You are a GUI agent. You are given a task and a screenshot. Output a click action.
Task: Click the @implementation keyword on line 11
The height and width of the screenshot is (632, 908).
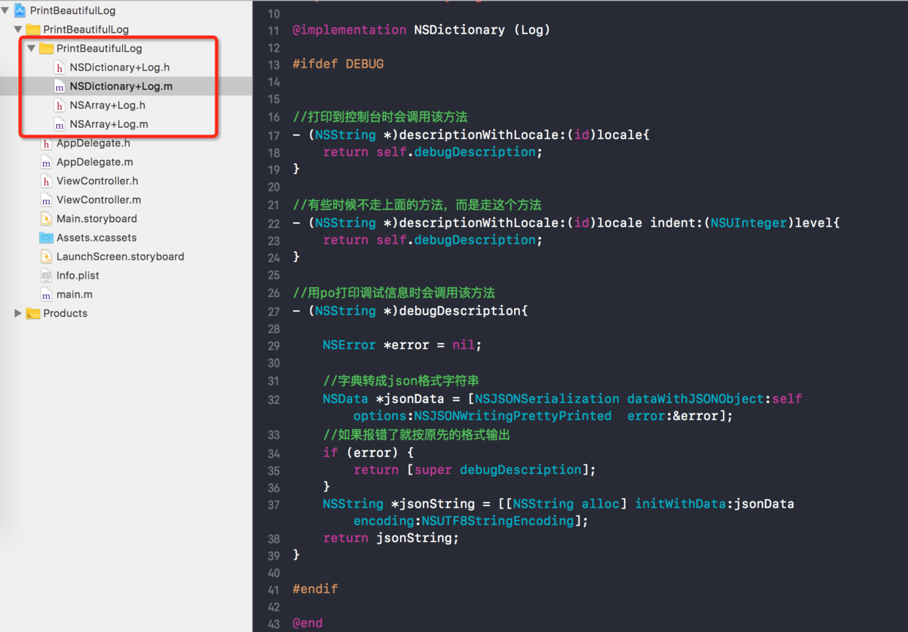tap(349, 30)
